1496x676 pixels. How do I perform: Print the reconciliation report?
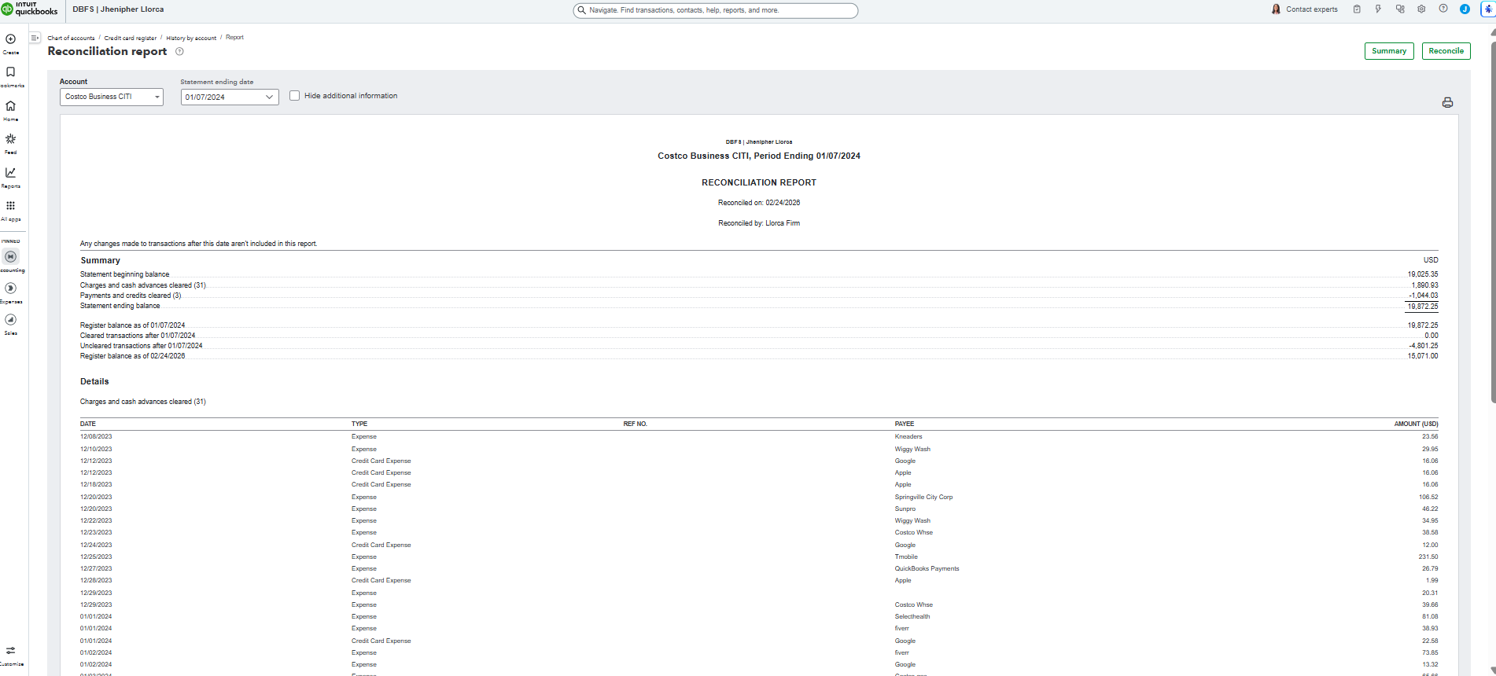point(1447,103)
